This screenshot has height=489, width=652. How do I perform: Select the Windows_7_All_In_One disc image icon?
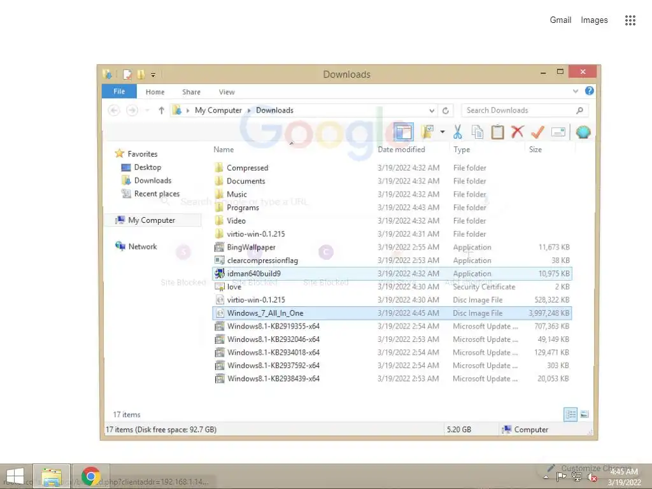(219, 313)
